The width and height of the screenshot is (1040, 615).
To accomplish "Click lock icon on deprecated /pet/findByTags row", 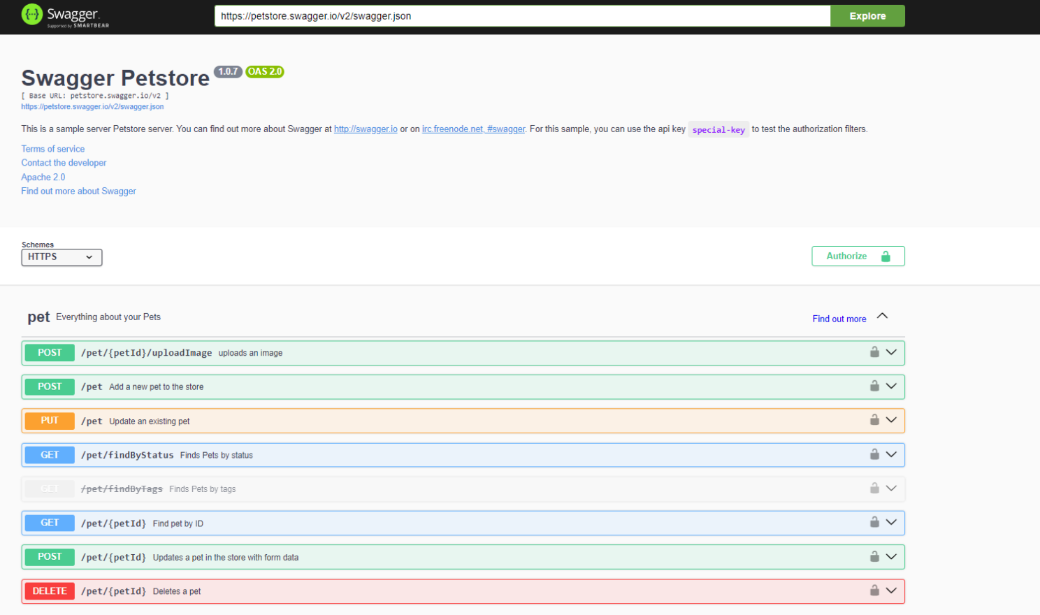I will point(874,488).
